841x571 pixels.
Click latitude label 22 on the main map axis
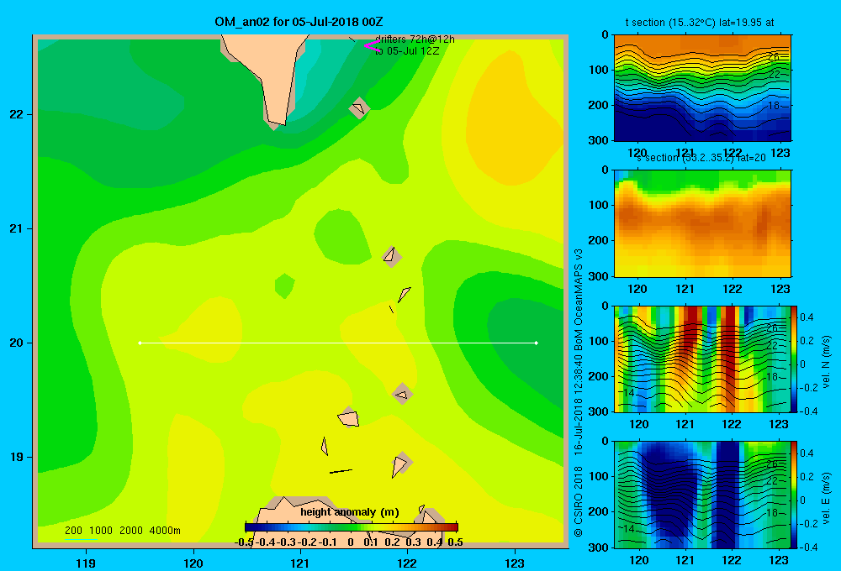click(17, 115)
